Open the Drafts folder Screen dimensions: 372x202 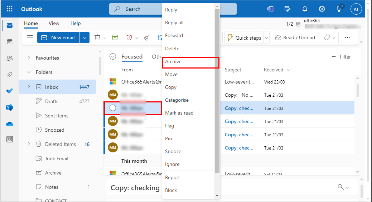point(57,101)
